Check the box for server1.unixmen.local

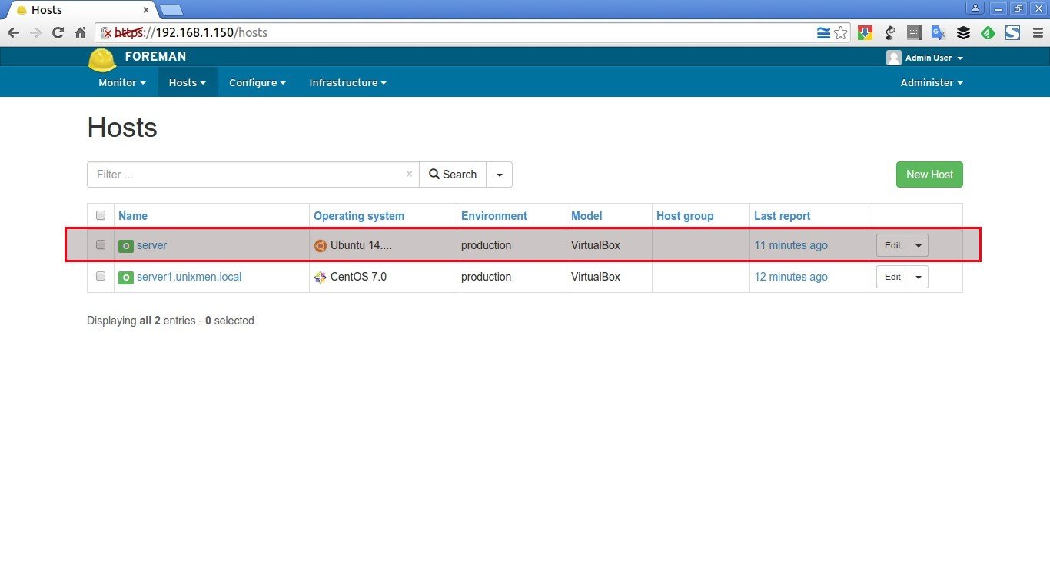(100, 275)
